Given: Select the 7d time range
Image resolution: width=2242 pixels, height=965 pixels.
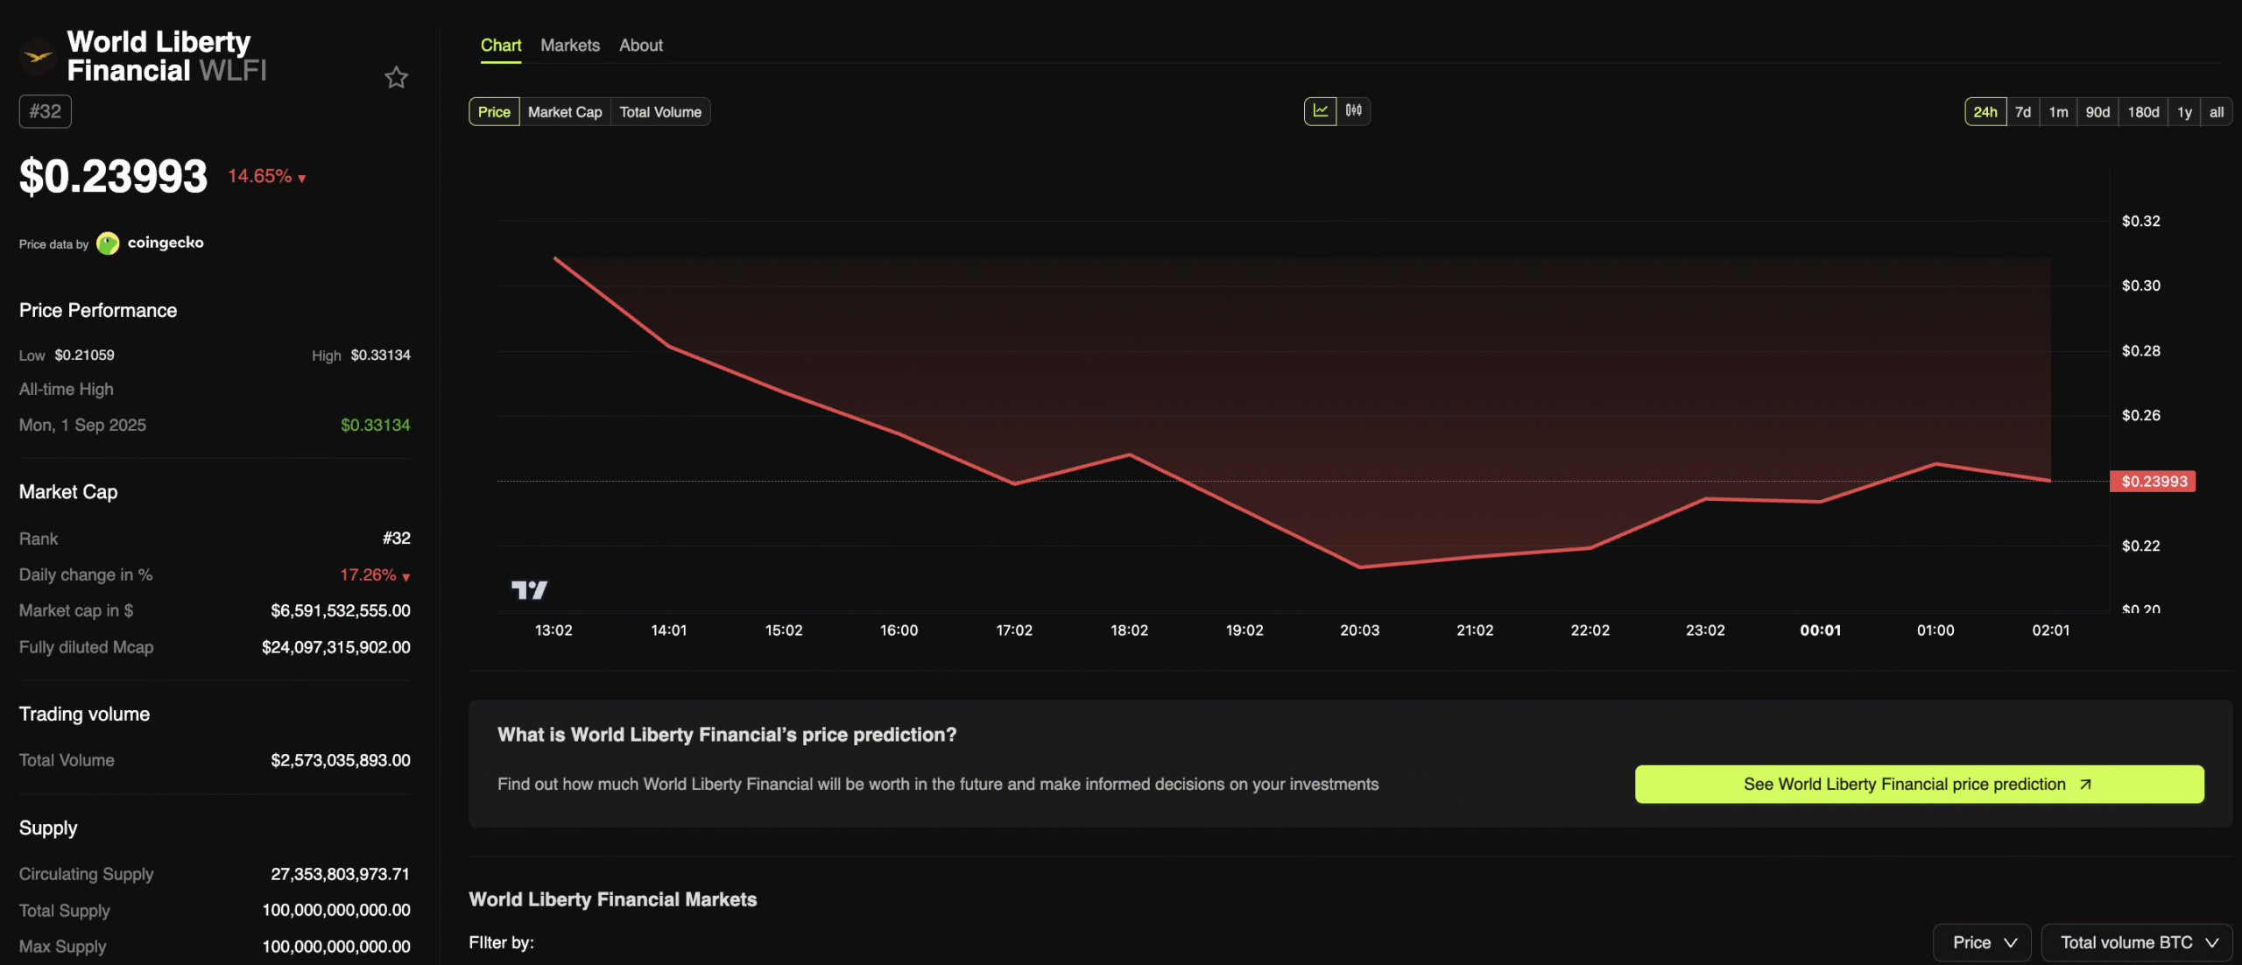Looking at the screenshot, I should click(x=2022, y=112).
